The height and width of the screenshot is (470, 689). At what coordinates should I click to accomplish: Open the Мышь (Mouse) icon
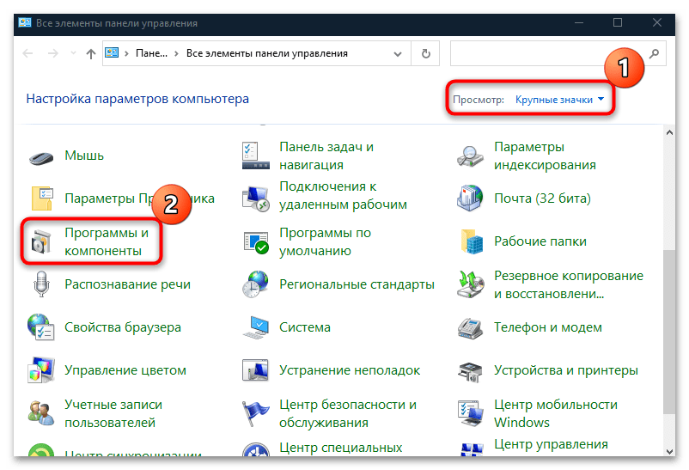[x=42, y=156]
